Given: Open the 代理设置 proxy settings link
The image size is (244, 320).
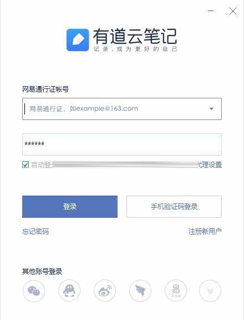Looking at the screenshot, I should pos(210,164).
